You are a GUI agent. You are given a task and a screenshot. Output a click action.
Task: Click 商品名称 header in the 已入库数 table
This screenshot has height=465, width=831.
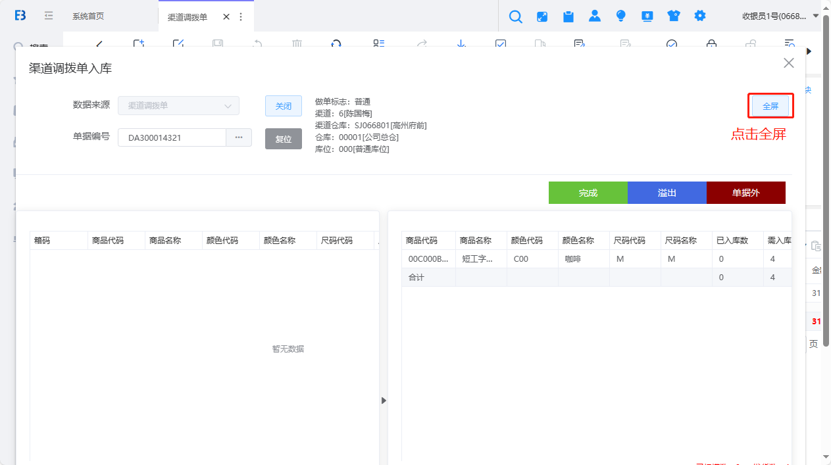point(481,241)
